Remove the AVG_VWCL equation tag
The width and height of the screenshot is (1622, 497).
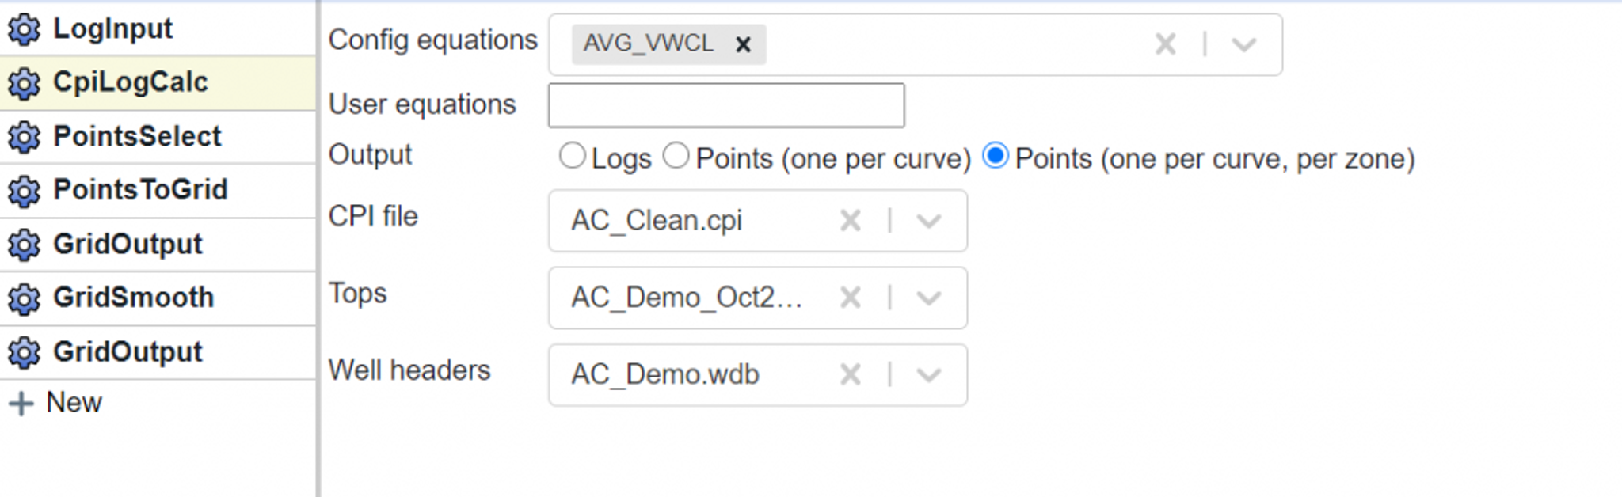[x=743, y=44]
